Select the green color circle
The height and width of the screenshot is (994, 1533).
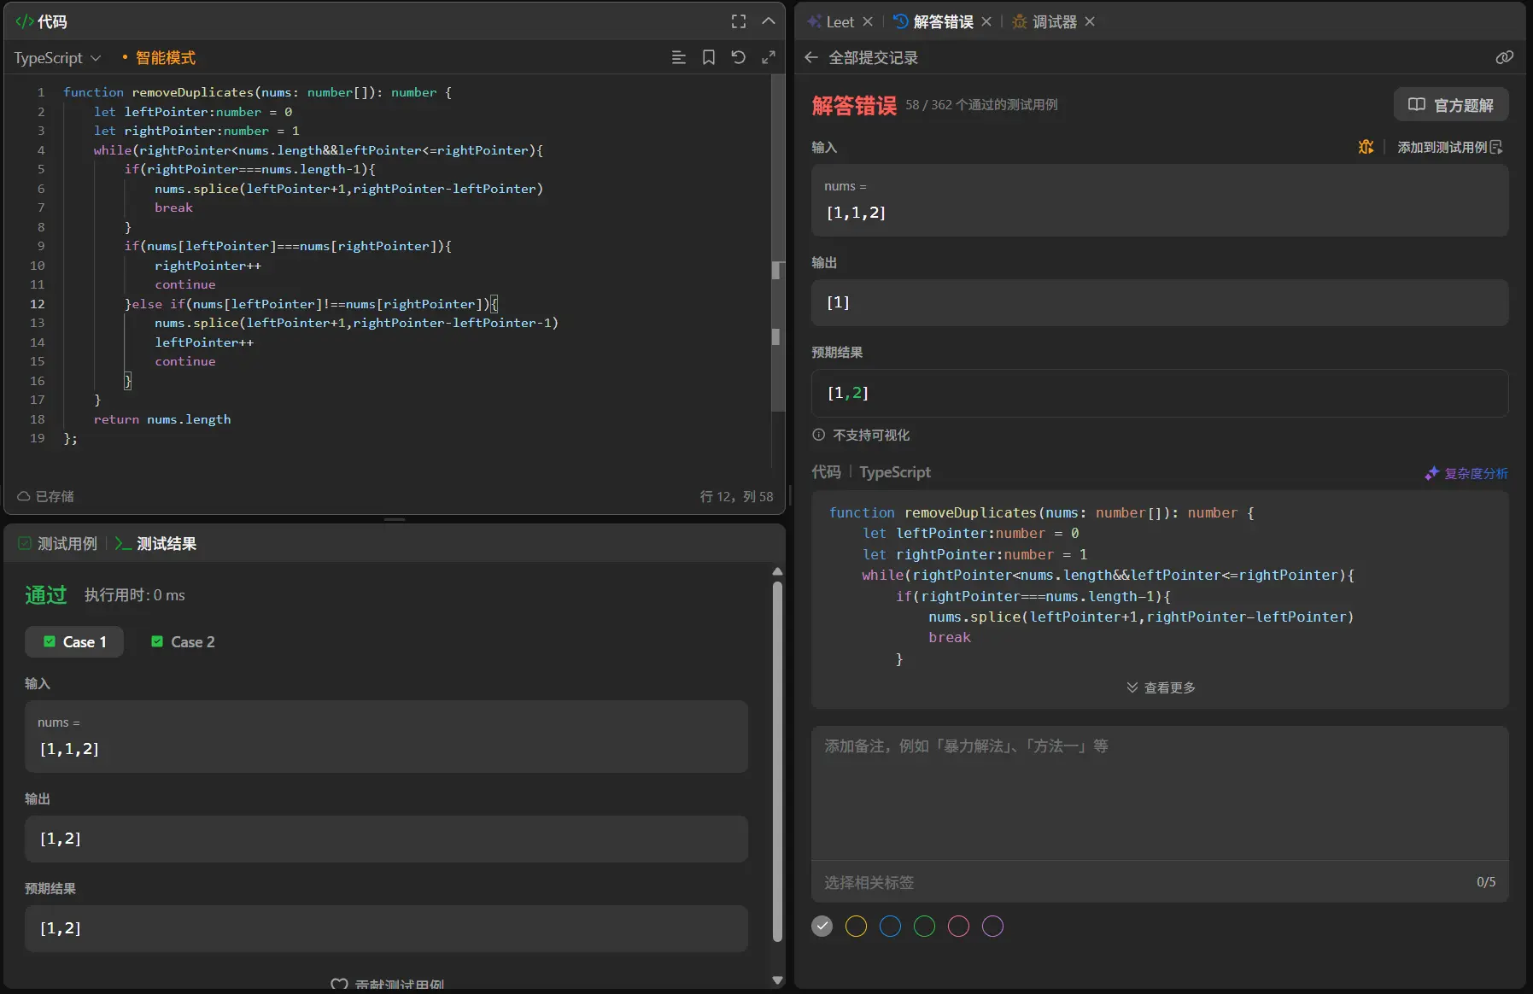(x=924, y=927)
